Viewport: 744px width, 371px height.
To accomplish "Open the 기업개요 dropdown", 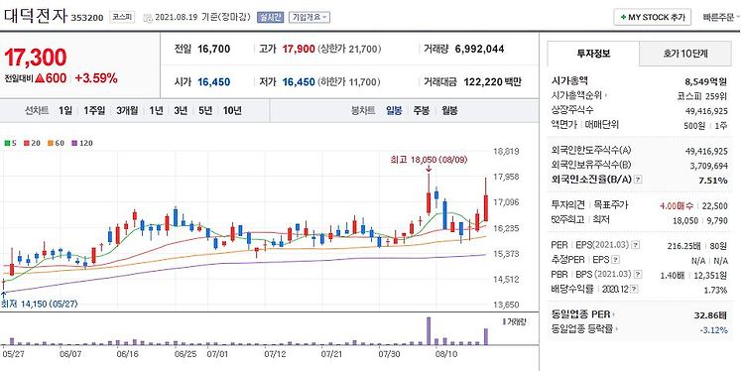I will (310, 18).
